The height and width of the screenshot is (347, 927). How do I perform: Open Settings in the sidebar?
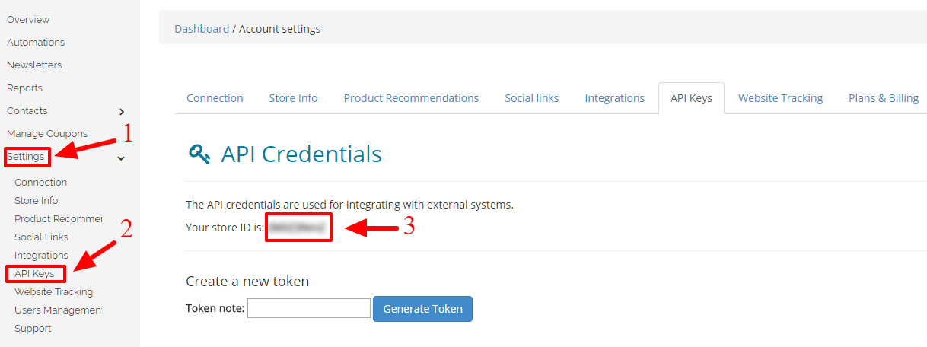click(25, 157)
